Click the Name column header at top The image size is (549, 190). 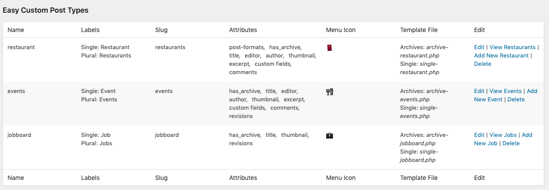[x=16, y=30]
